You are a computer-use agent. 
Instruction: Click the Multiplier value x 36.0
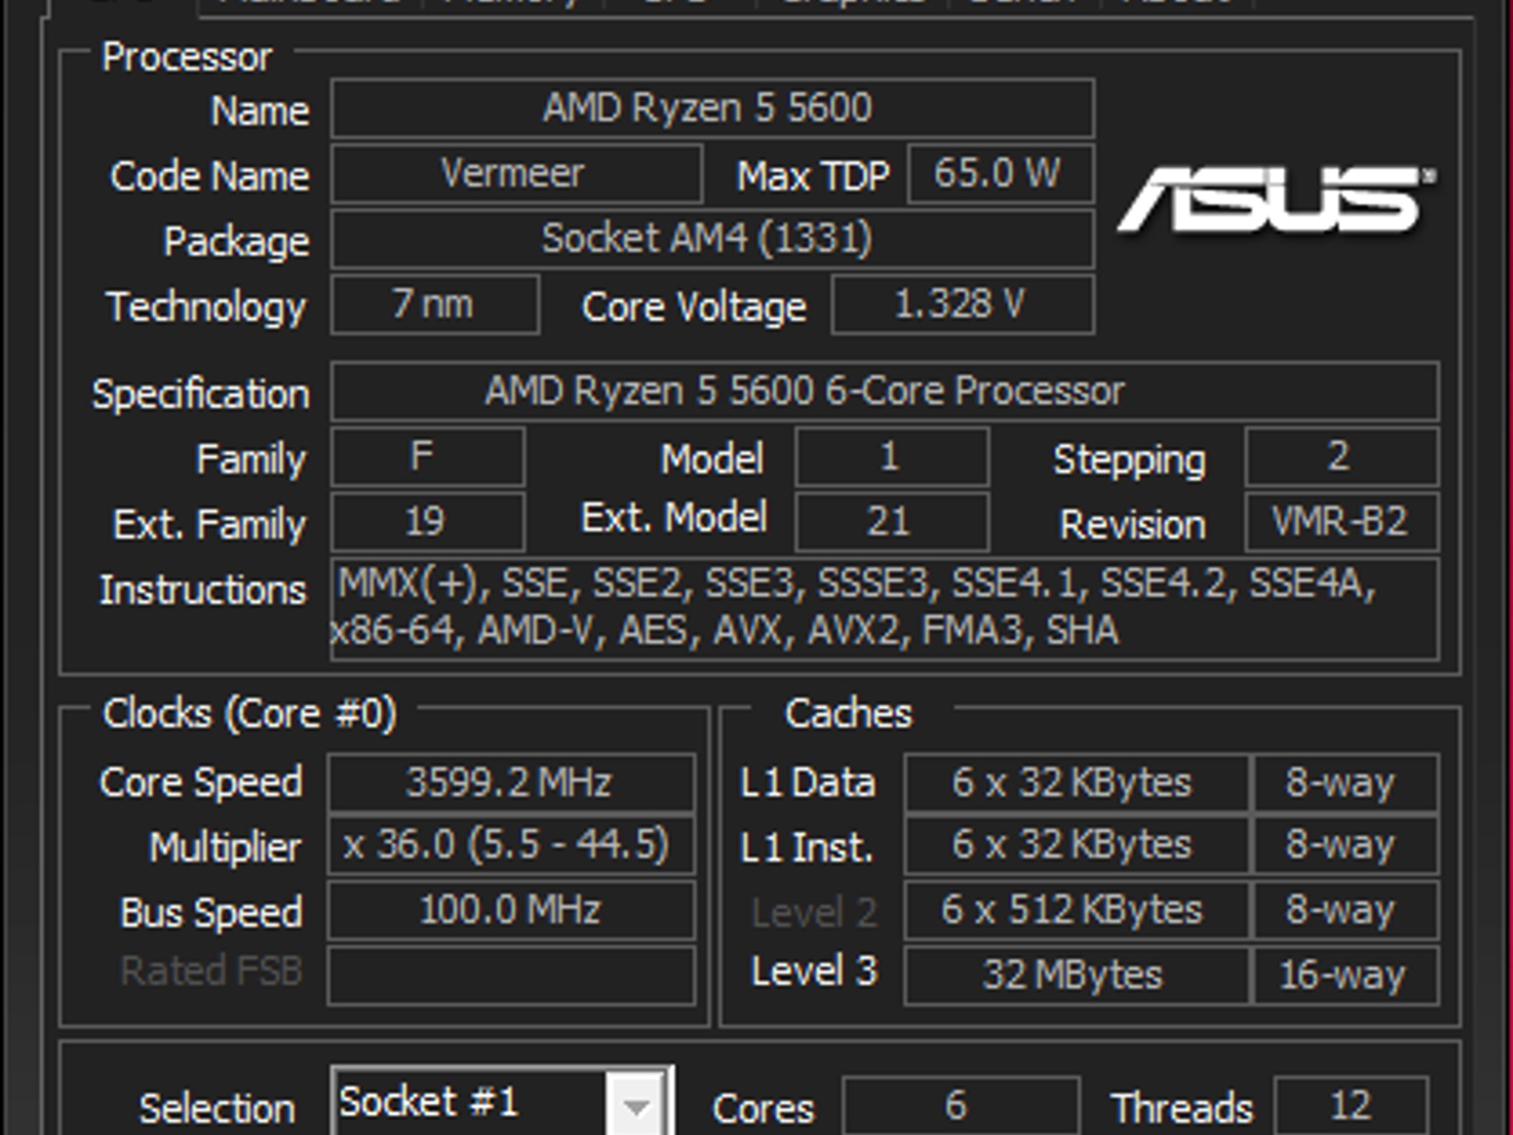click(x=511, y=845)
